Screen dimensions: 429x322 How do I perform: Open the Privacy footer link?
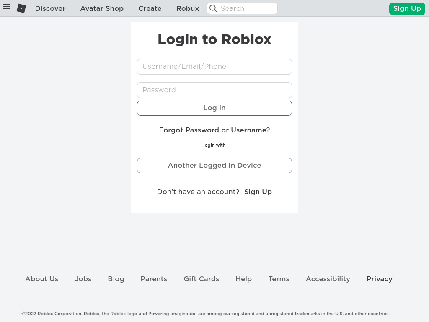coord(379,279)
